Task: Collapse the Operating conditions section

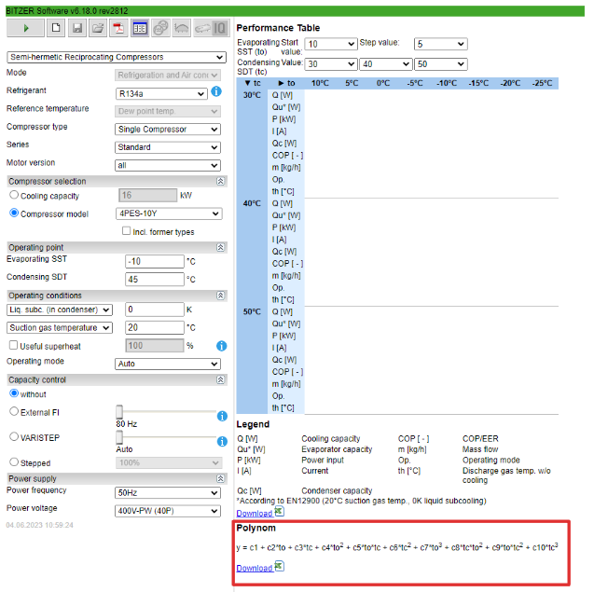Action: tap(220, 296)
